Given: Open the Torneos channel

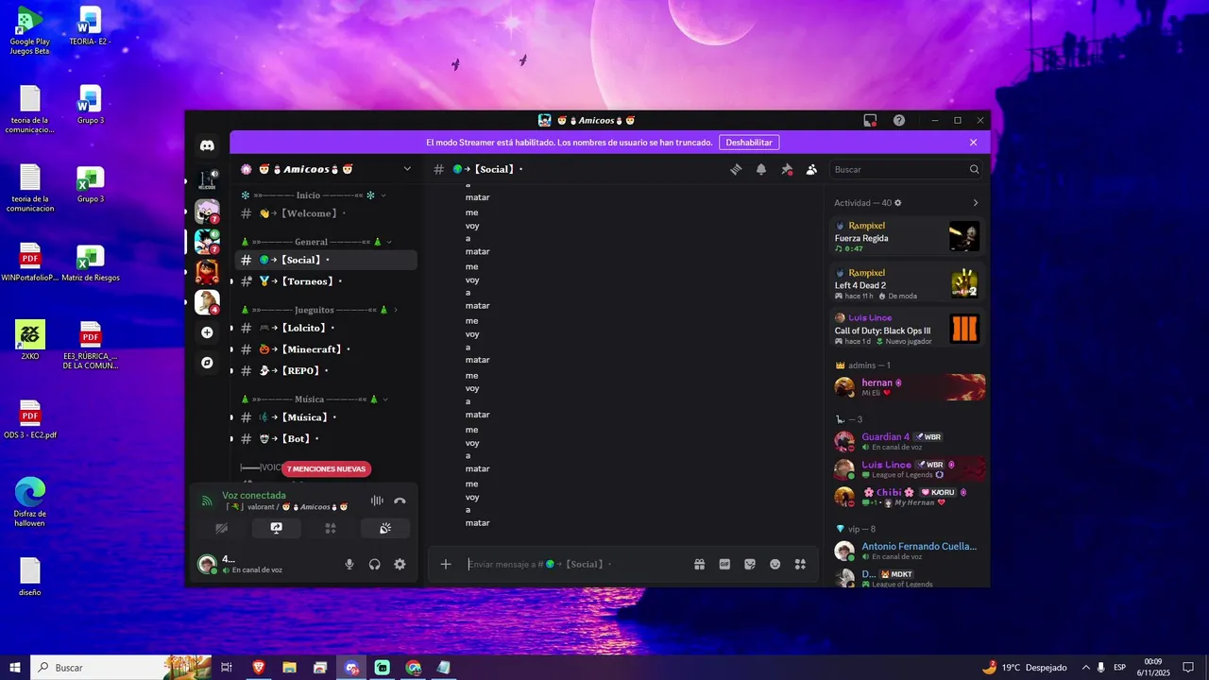Looking at the screenshot, I should coord(326,281).
